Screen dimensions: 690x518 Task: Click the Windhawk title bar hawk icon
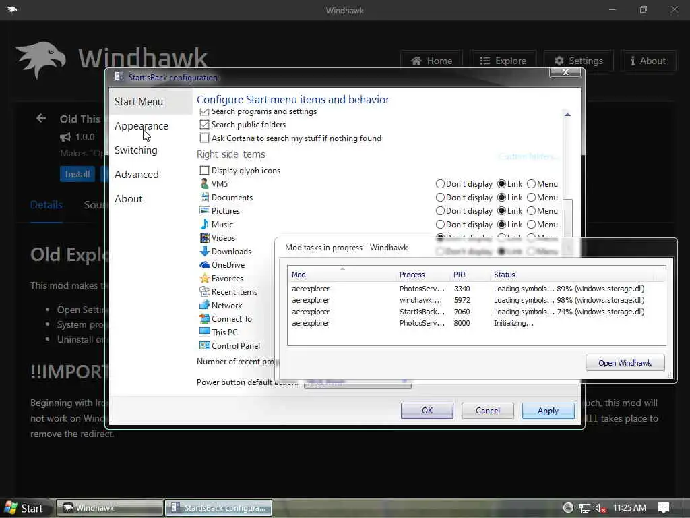pos(12,9)
